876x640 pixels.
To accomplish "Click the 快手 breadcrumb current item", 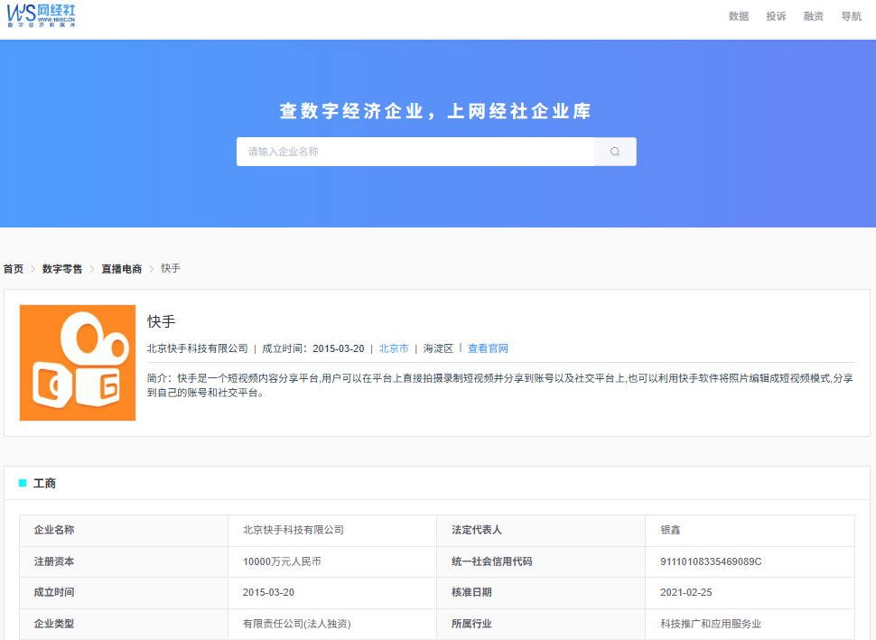I will [x=171, y=269].
